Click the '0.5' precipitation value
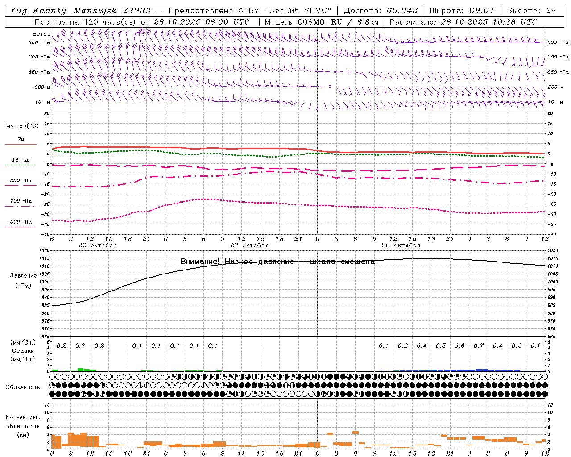The height and width of the screenshot is (457, 571). (441, 345)
